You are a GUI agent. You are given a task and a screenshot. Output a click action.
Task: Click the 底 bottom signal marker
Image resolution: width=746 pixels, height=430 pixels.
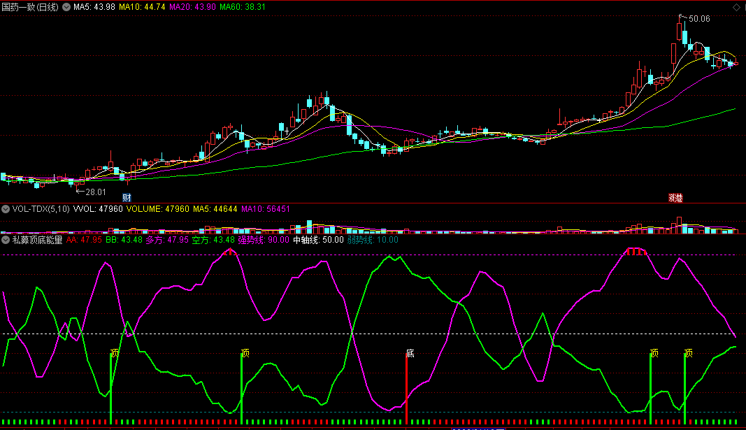(410, 353)
